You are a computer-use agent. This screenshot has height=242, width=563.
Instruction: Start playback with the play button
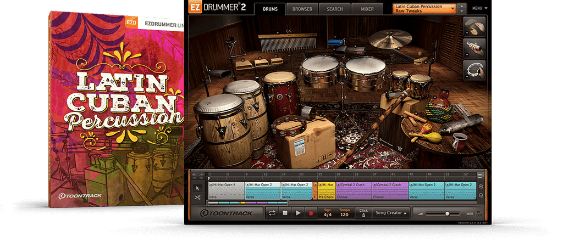297,213
